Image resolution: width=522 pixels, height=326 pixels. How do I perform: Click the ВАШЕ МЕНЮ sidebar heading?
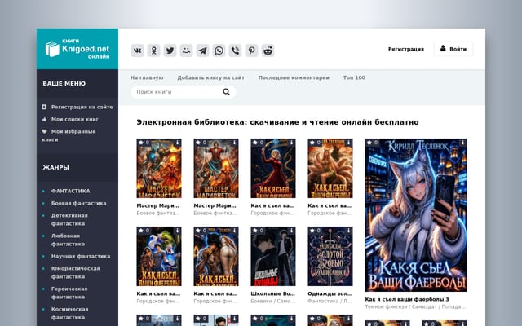click(64, 83)
